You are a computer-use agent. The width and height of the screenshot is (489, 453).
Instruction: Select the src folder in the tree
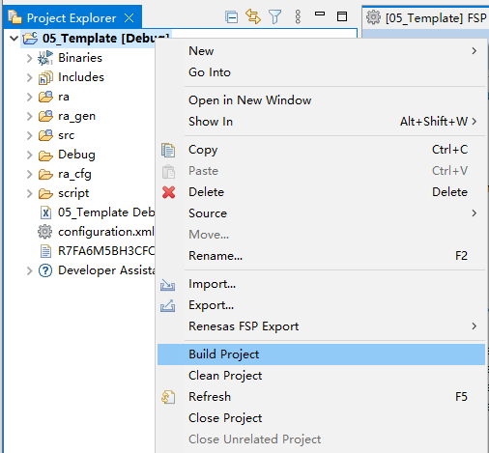click(x=66, y=135)
